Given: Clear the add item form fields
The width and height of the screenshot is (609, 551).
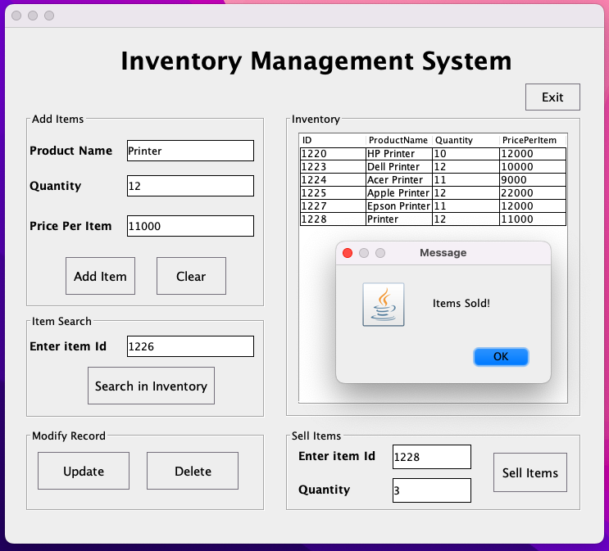Looking at the screenshot, I should [x=191, y=276].
